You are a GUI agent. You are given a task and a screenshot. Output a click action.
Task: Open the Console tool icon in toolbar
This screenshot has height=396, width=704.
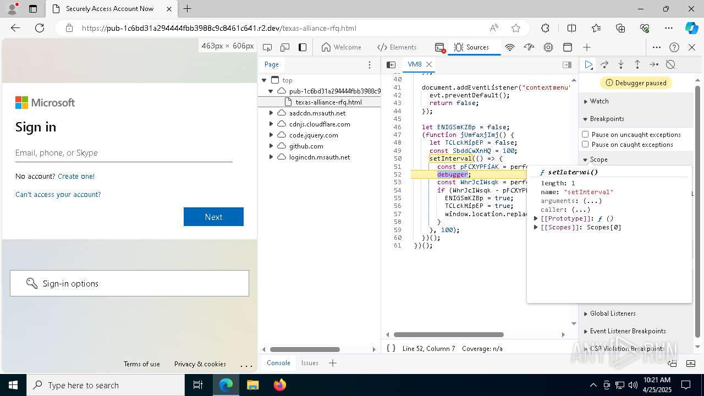tap(439, 47)
